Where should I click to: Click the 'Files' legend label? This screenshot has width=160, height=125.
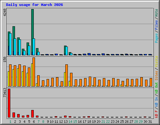click(157, 25)
